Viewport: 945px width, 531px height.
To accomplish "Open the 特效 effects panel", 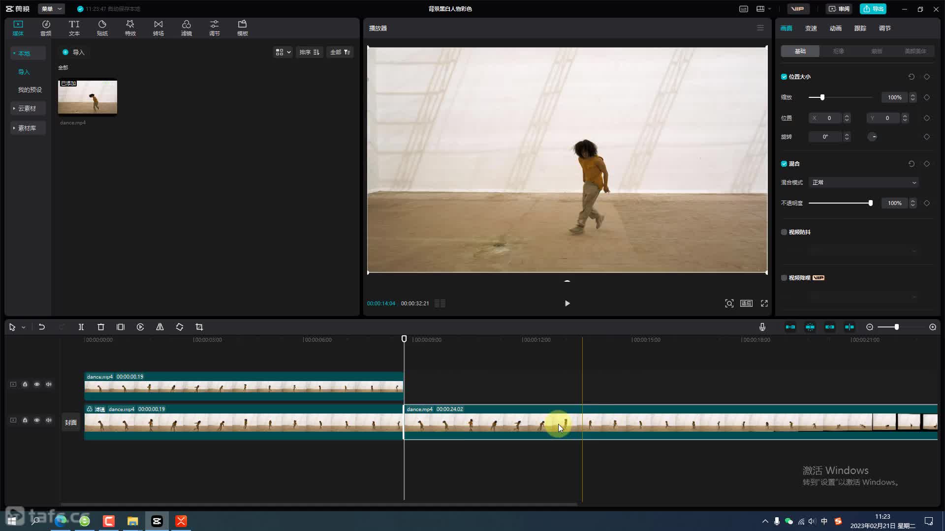I will point(130,28).
